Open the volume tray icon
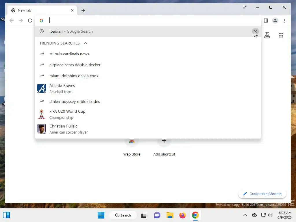Viewport: 296px width, 222px height. [270, 215]
